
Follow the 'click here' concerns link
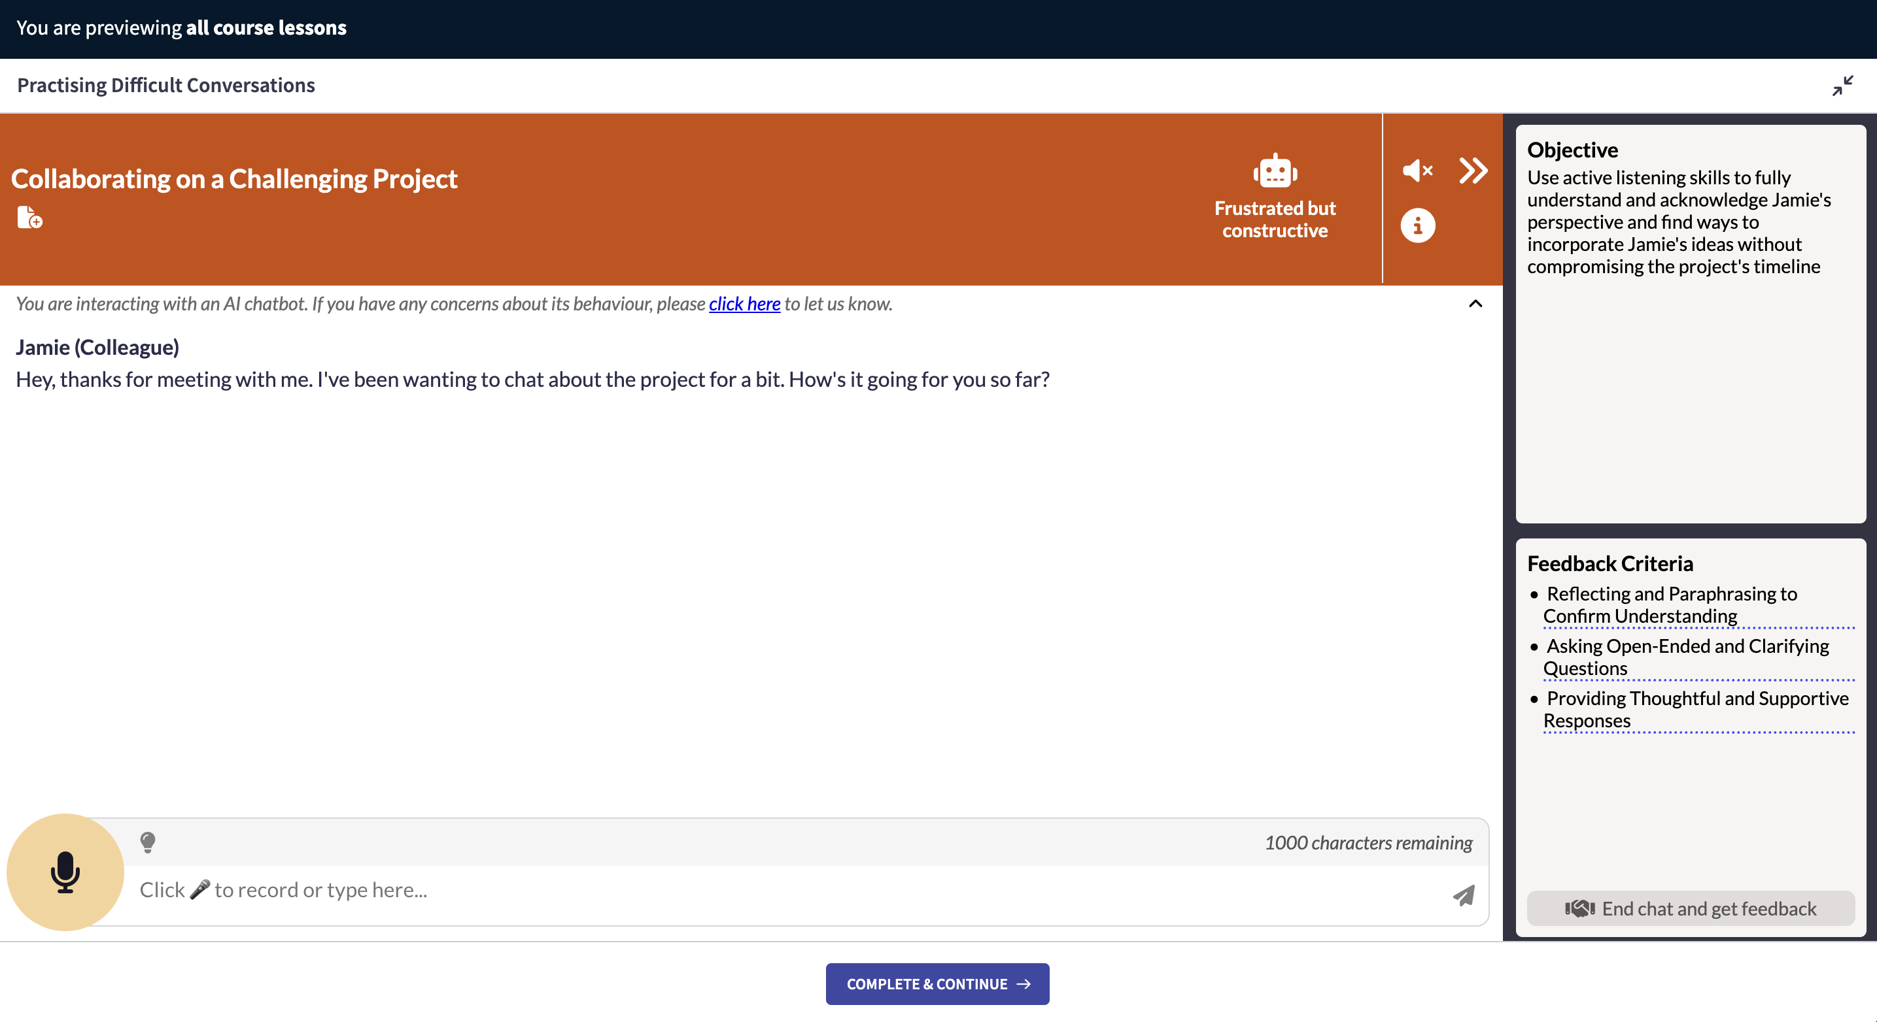[744, 304]
